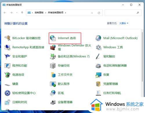Open 设备管理器 icon

tap(53, 102)
